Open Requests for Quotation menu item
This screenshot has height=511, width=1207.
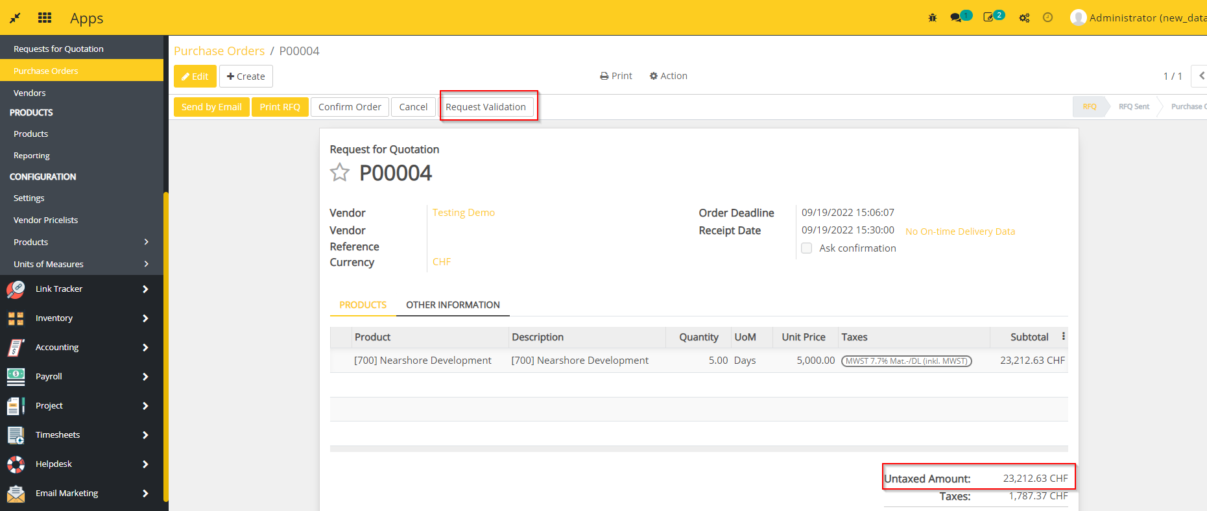[58, 49]
